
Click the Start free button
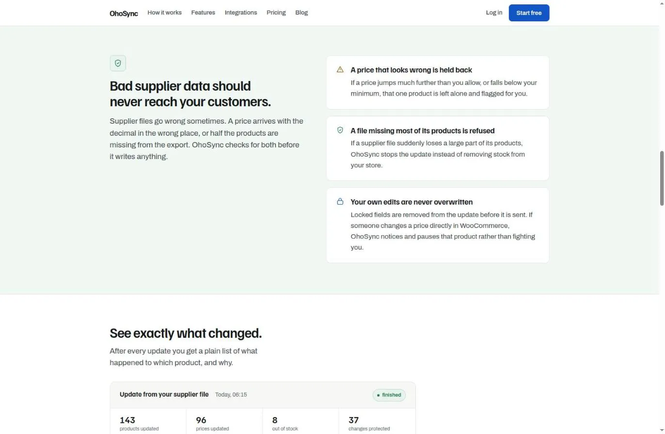(529, 13)
